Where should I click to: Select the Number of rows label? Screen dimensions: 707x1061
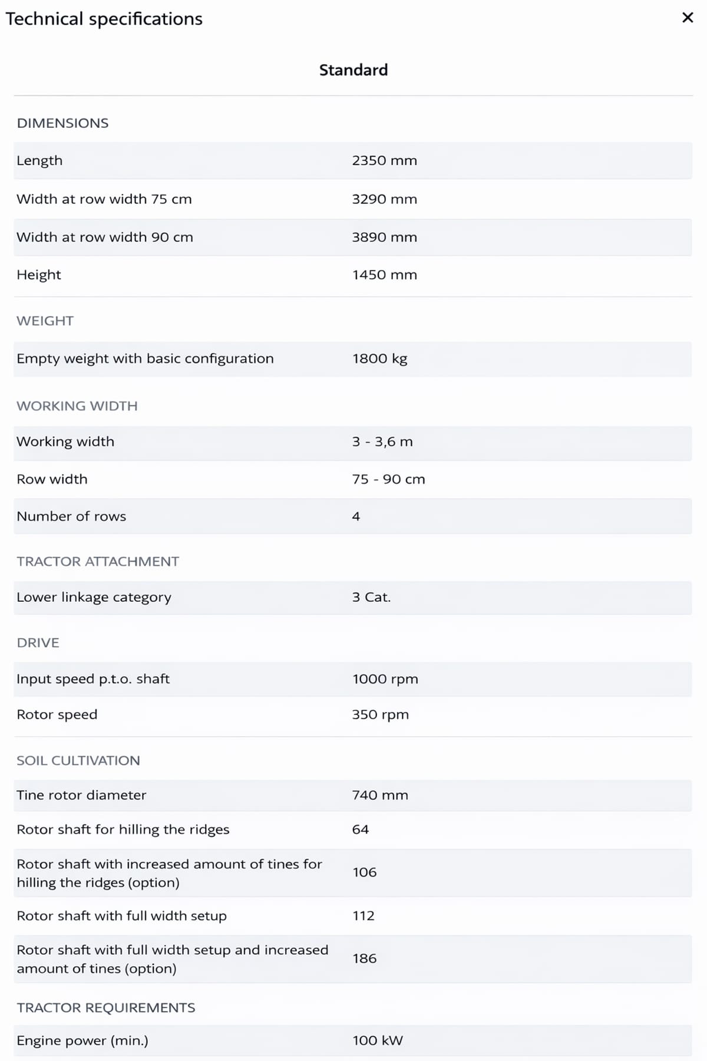point(71,516)
